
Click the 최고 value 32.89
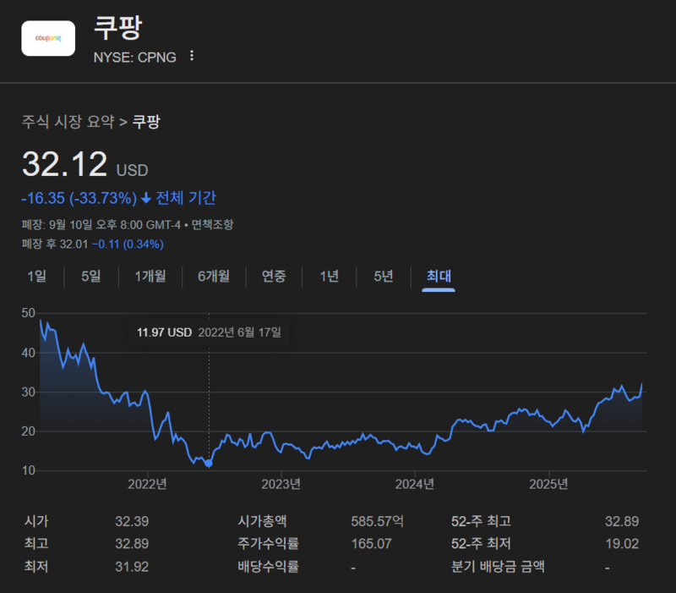(132, 544)
